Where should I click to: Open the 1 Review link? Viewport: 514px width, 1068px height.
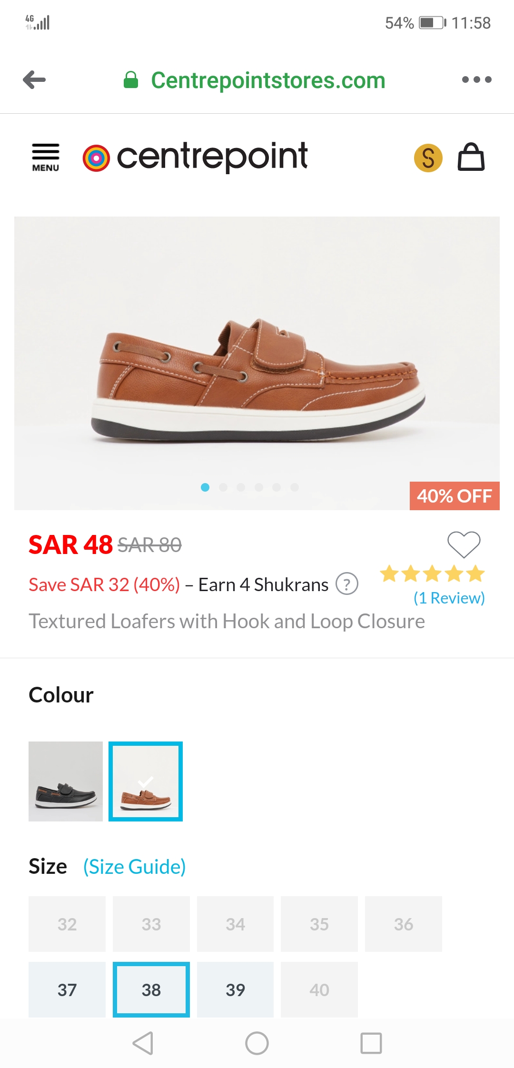click(449, 598)
